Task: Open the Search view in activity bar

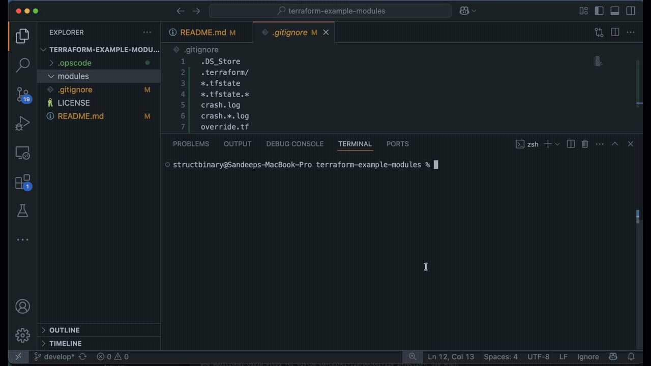Action: [22, 65]
